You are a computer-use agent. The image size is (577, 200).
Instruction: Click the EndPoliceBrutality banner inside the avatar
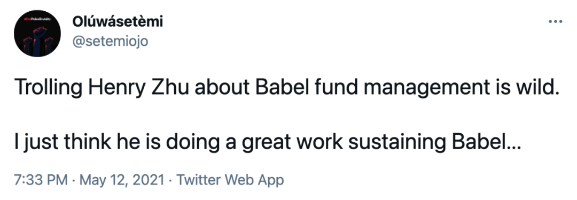pos(38,19)
